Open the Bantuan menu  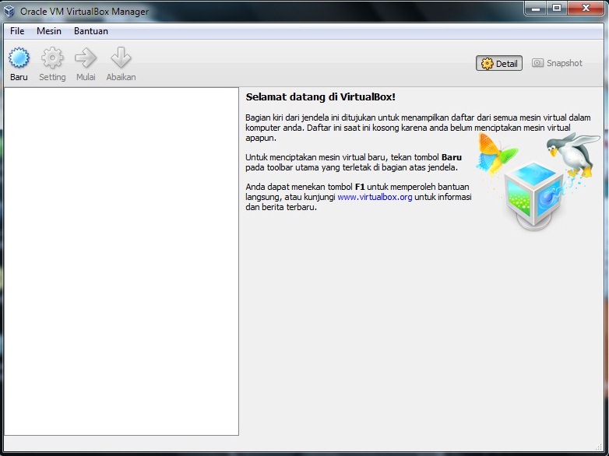(91, 31)
